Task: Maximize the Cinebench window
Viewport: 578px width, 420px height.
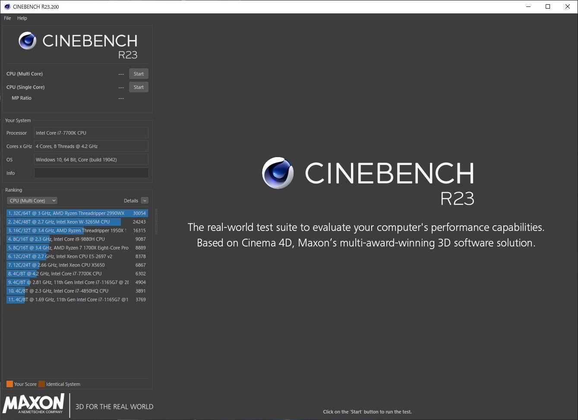Action: click(548, 6)
